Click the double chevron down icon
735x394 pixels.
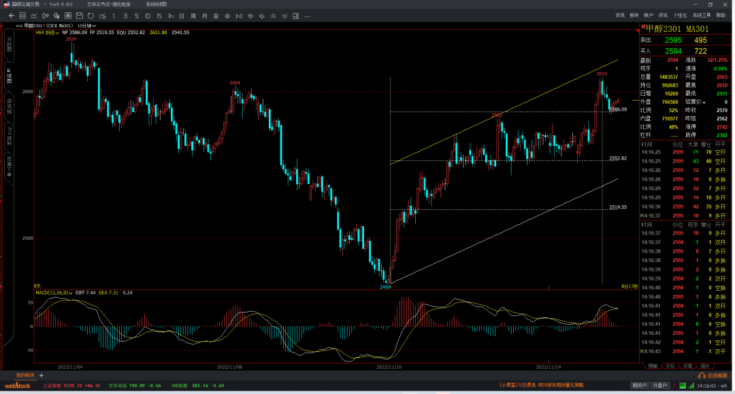(x=284, y=16)
